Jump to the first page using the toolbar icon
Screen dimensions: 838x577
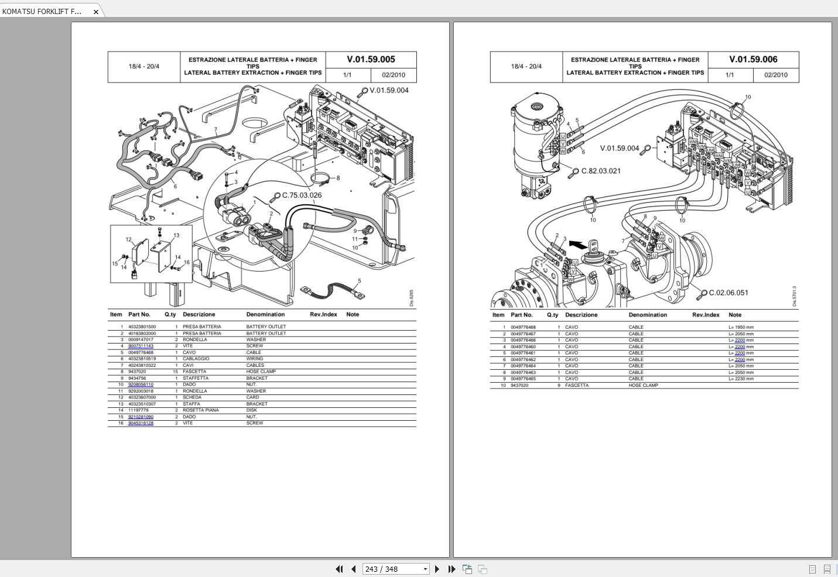pyautogui.click(x=340, y=569)
